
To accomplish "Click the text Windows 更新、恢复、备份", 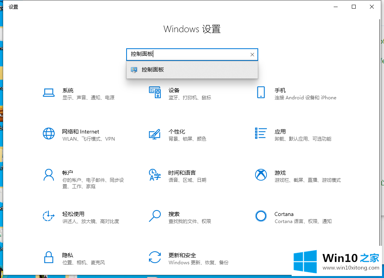I will coord(198,263).
